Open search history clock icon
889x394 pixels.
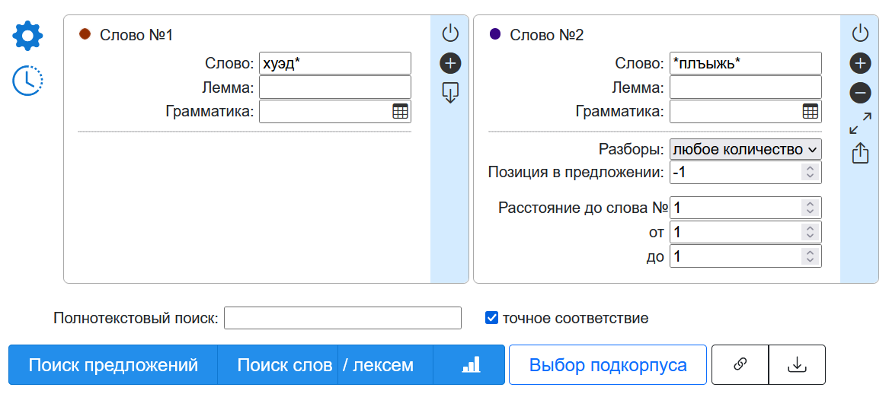click(27, 81)
